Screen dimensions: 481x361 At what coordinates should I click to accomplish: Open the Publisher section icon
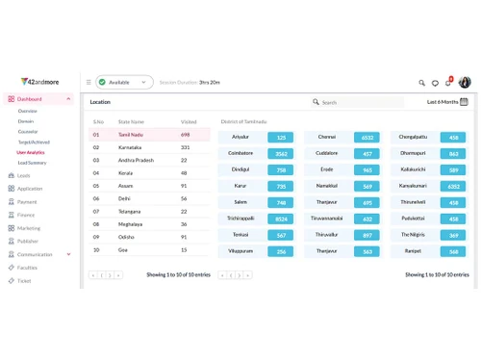pos(12,241)
